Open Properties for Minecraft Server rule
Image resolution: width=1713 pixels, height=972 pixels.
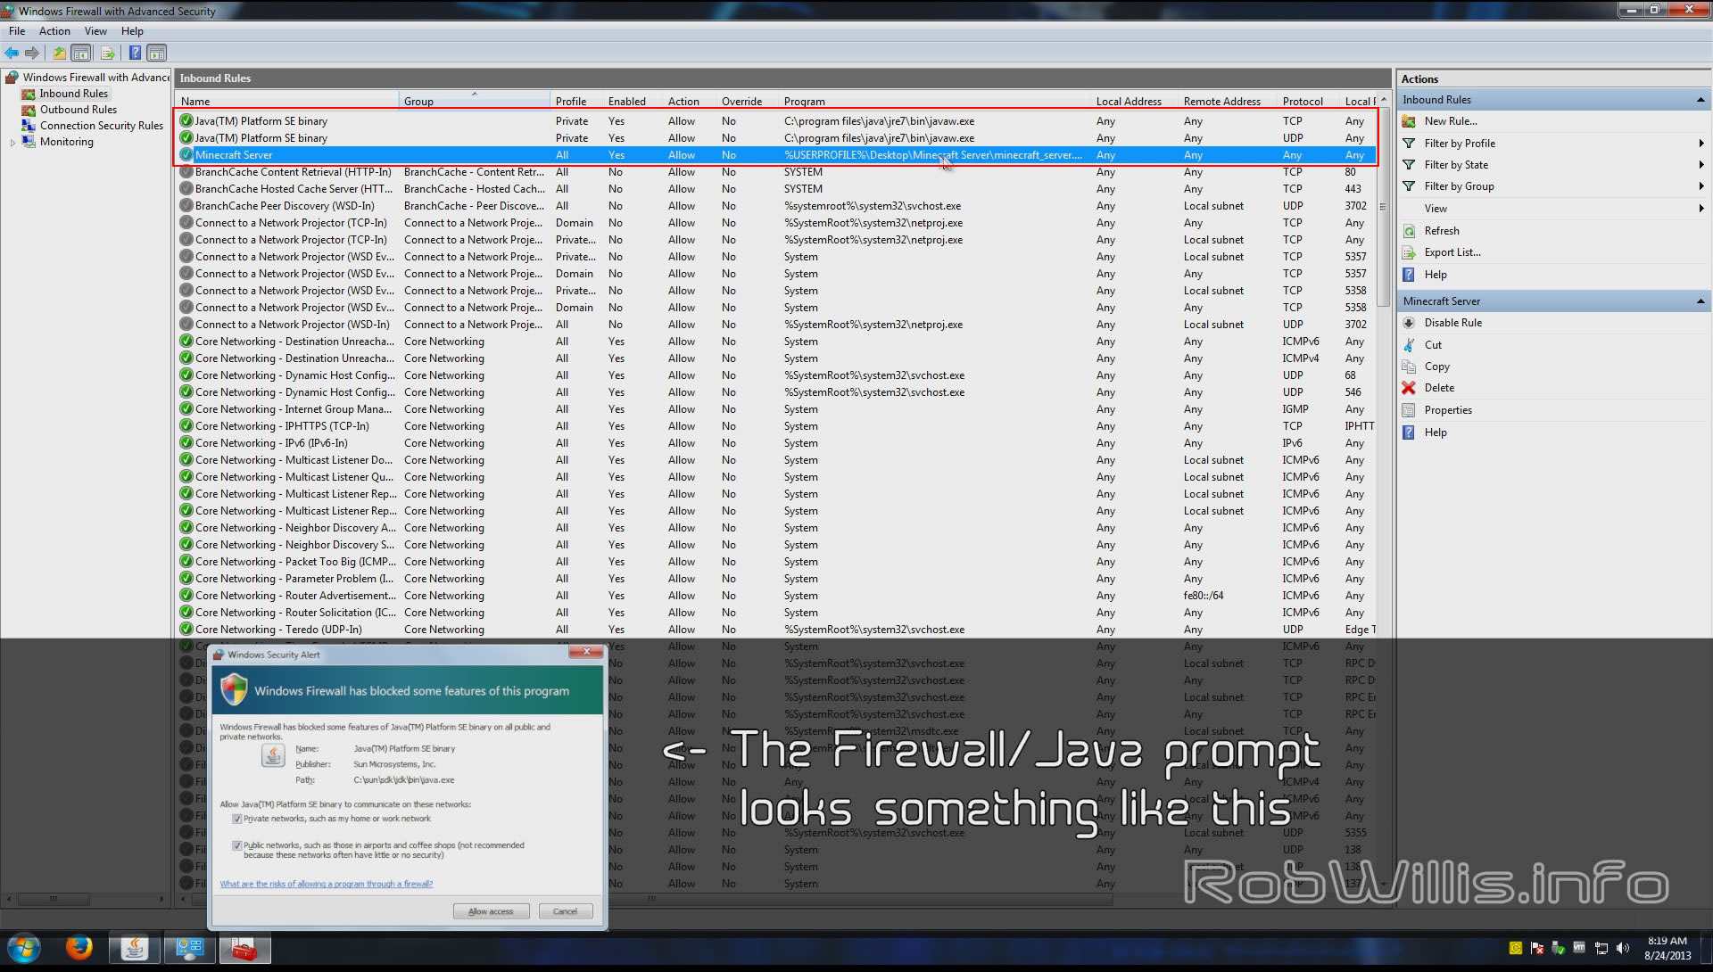(1447, 410)
